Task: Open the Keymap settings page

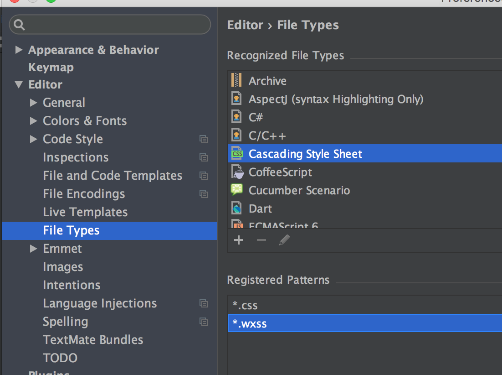Action: (51, 67)
